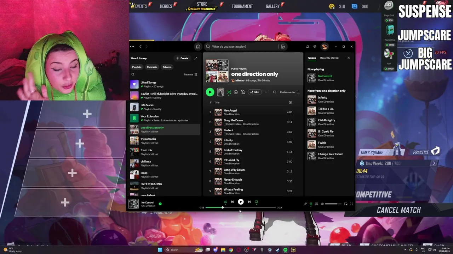Open playlist more options ellipsis
This screenshot has height=254, width=453.
pos(266,92)
